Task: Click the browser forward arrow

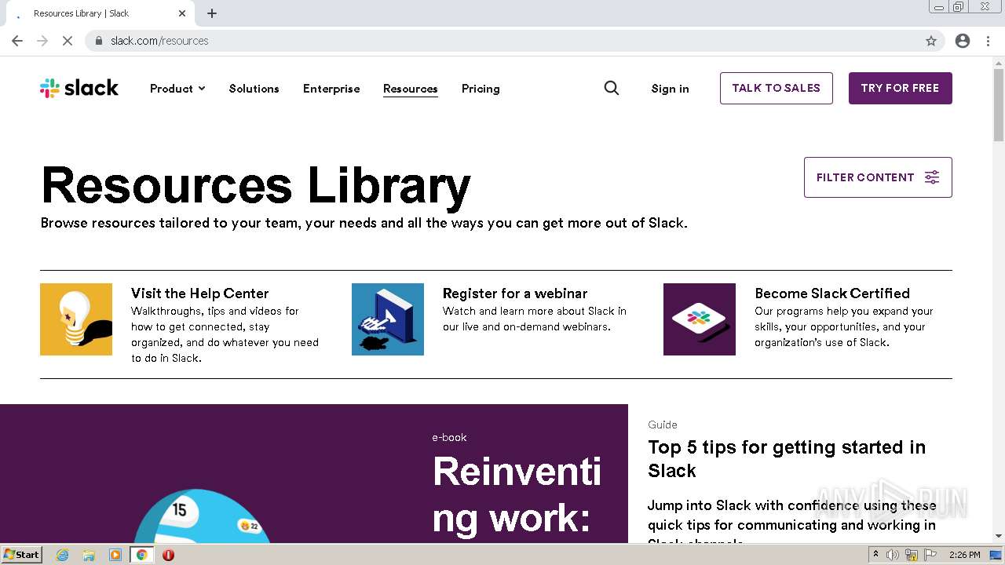Action: 42,41
